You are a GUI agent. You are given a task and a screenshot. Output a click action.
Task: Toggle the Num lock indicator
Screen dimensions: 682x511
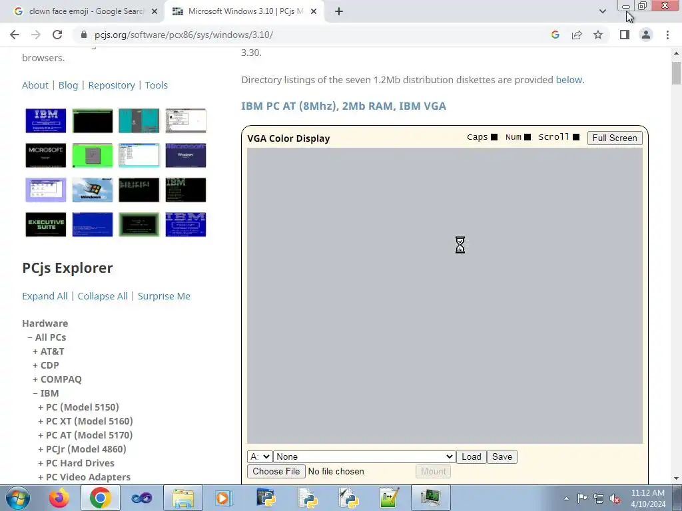pyautogui.click(x=527, y=137)
